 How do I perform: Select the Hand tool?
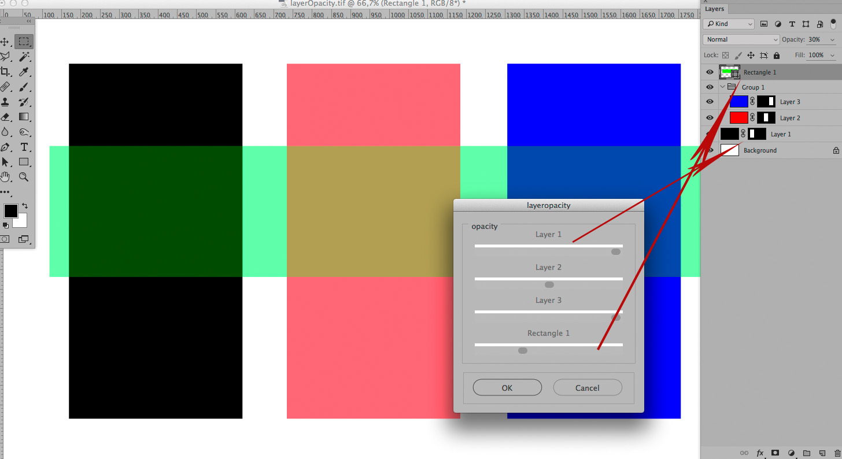[x=5, y=177]
